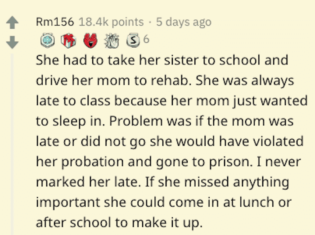Click the red laughing bear award
315x235 pixels.
(90, 41)
